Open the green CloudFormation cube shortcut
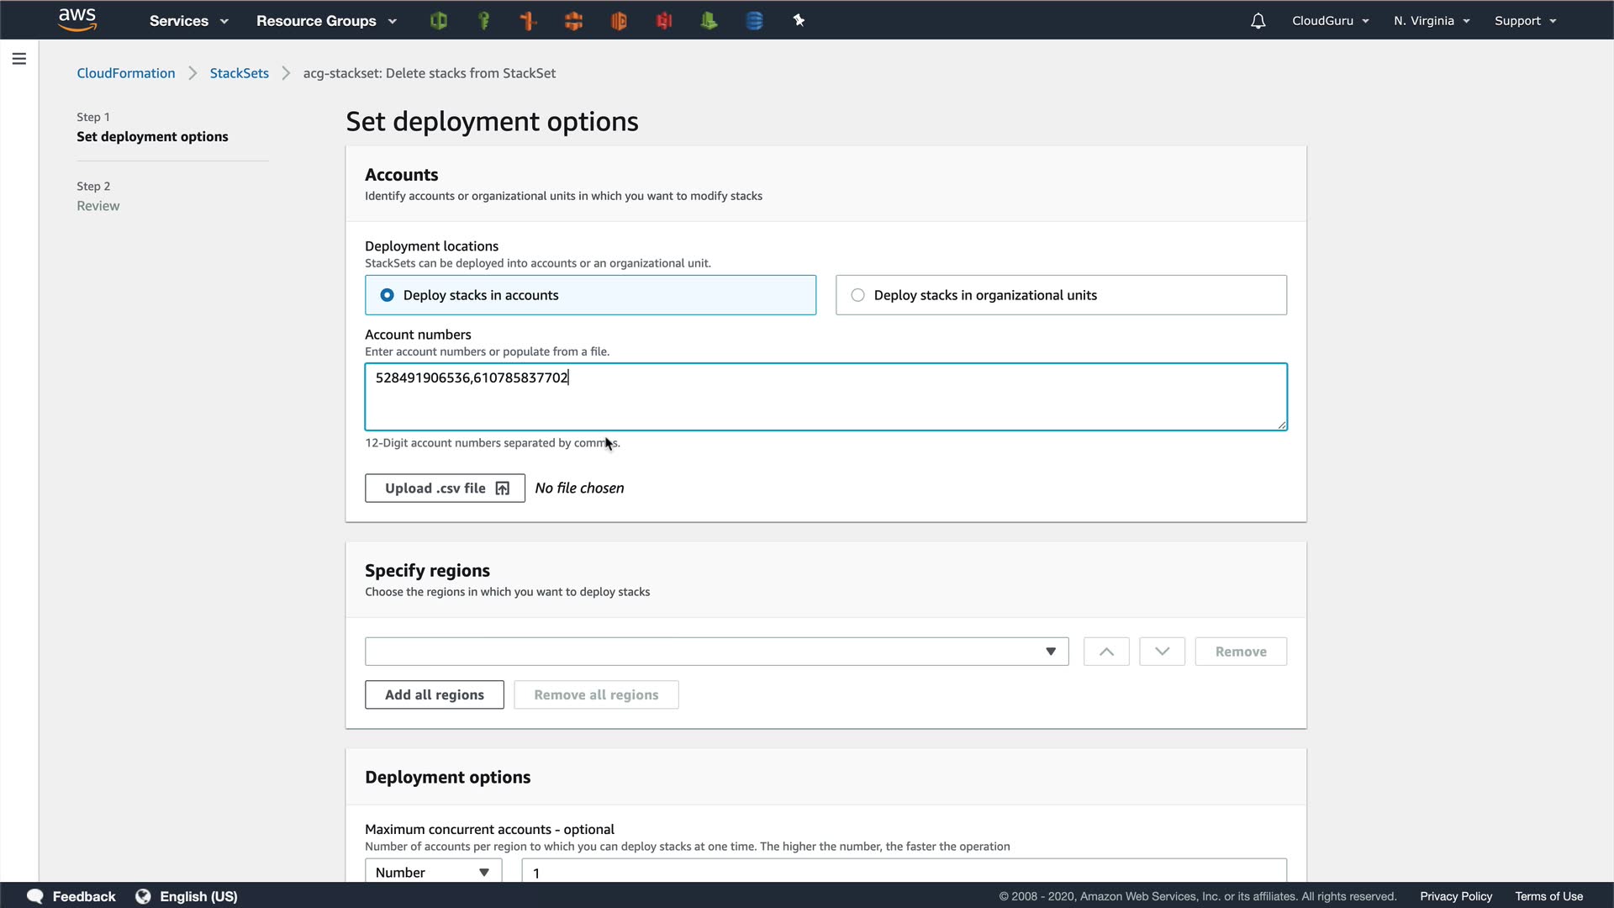Image resolution: width=1614 pixels, height=908 pixels. point(438,21)
